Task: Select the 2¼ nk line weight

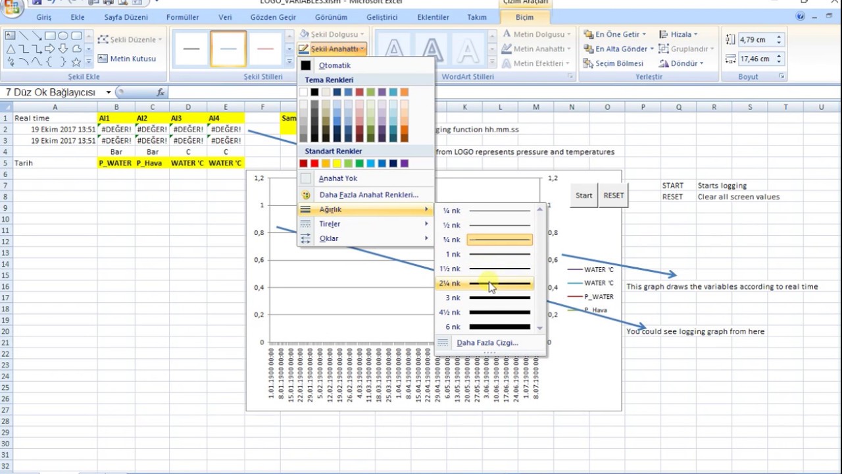Action: tap(487, 283)
